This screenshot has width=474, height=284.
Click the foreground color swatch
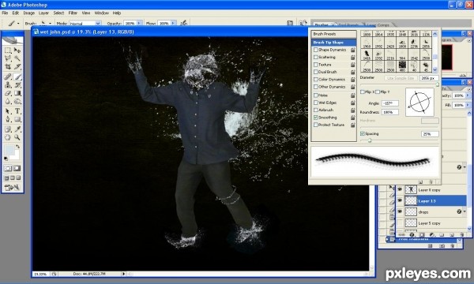(x=9, y=150)
